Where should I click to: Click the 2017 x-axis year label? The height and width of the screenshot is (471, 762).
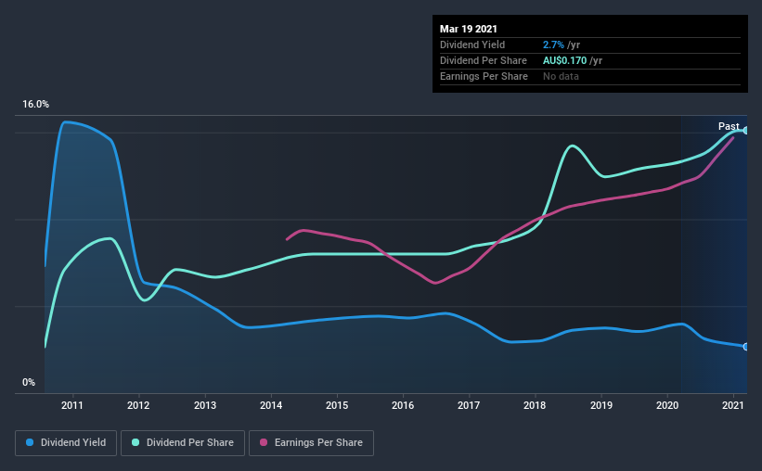[x=469, y=405]
